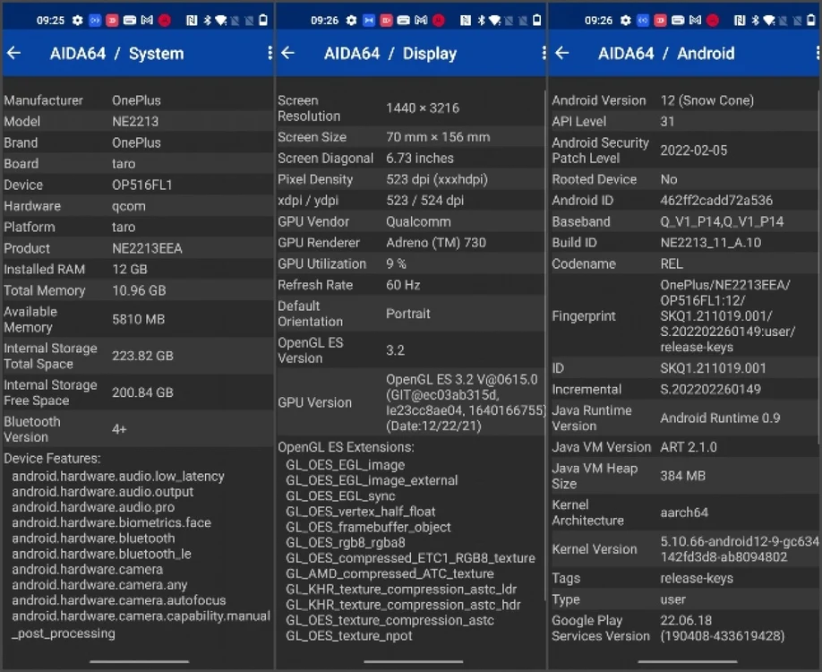This screenshot has width=822, height=672.
Task: Tap android.hardware.audio.low_latency feature
Action: click(118, 477)
